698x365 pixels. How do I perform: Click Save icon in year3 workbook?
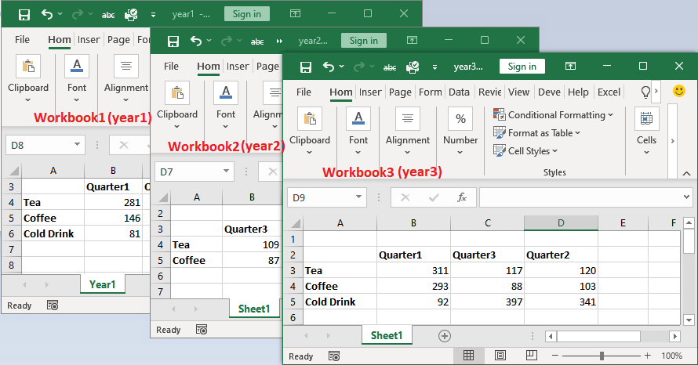[x=306, y=67]
